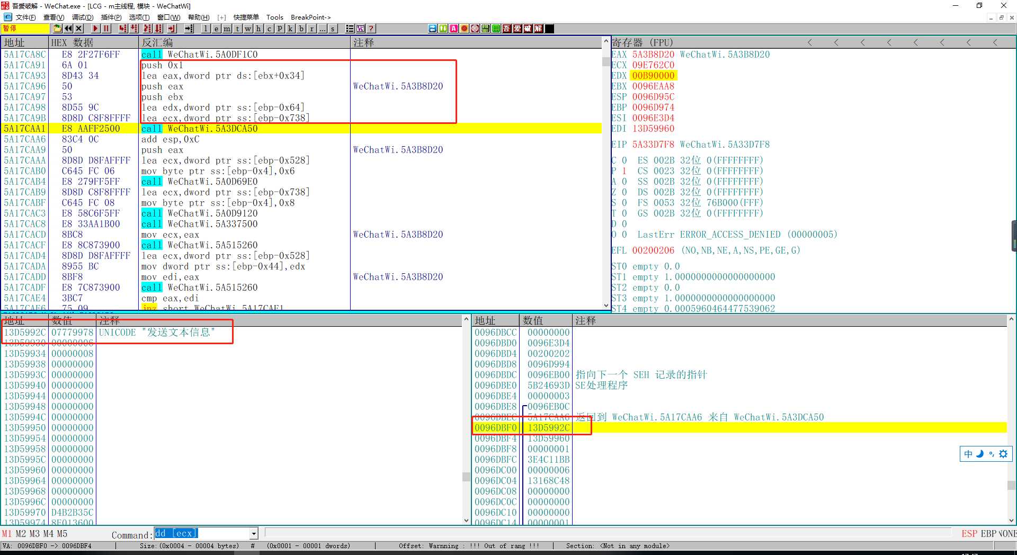
Task: Toggle the IME moon half/full-width icon
Action: [980, 454]
